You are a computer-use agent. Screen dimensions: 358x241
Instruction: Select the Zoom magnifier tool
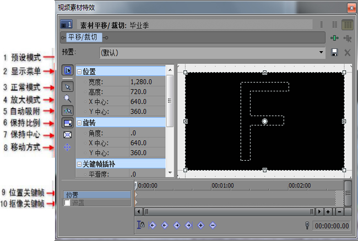[x=67, y=98]
